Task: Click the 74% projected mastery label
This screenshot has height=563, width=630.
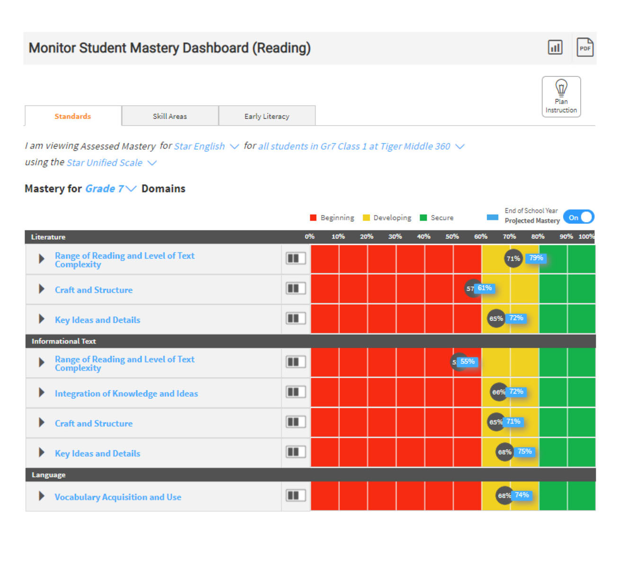Action: click(x=522, y=495)
